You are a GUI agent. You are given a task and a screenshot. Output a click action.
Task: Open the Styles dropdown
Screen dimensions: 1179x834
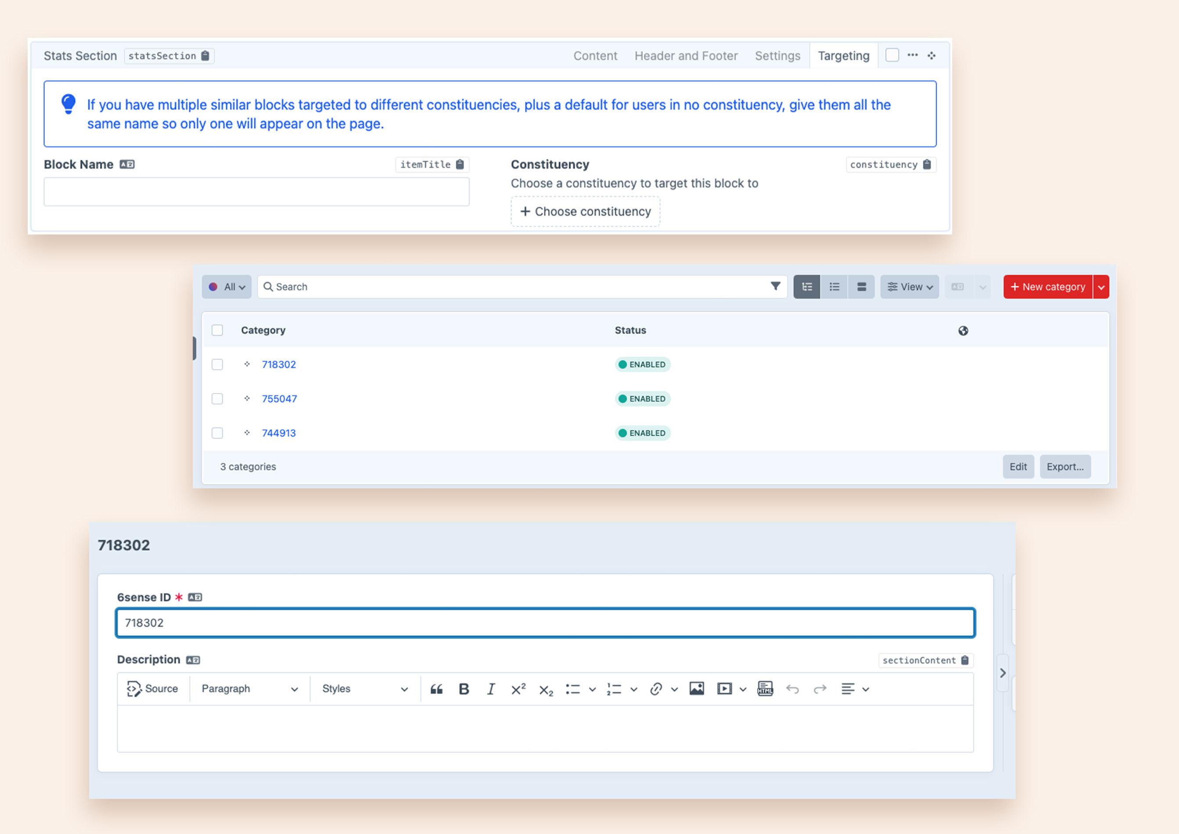[364, 689]
